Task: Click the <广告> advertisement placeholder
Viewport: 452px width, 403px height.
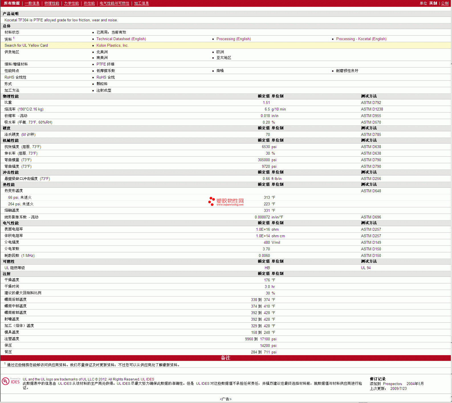Action: [x=225, y=399]
